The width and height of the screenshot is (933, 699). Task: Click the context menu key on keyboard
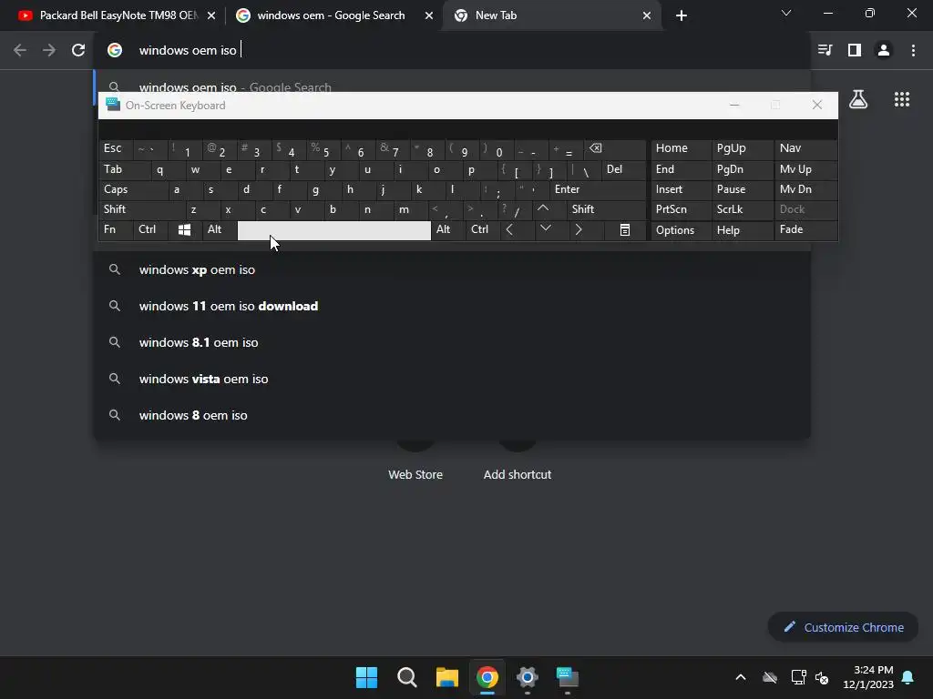pyautogui.click(x=625, y=229)
